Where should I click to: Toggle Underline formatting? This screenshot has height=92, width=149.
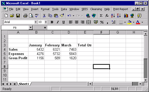click(x=63, y=22)
